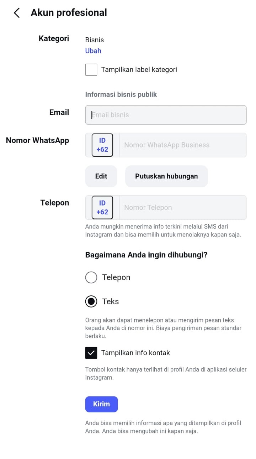The image size is (256, 459).
Task: Click the bold Nomor WhatsApp field label
Action: point(37,140)
